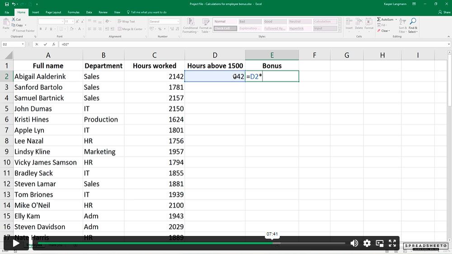Image resolution: width=452 pixels, height=254 pixels.
Task: Cancel formula entry with X icon
Action: [x=37, y=44]
